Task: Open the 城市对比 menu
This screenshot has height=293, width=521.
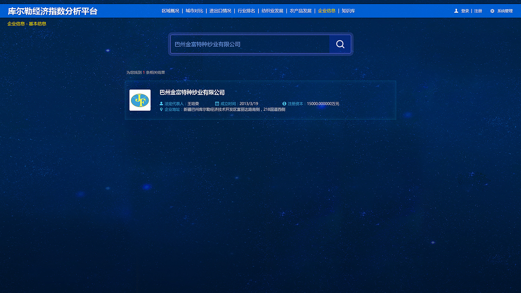Action: pos(194,11)
